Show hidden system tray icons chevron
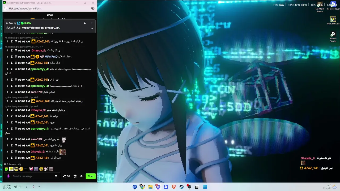Viewport: 340px width, 191px height. (39, 187)
